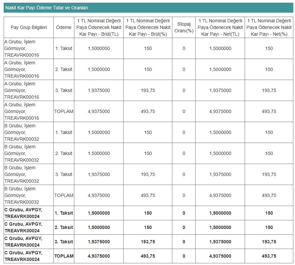295x265 pixels.
Task: Click stopaj value 0 in B Grubu TOPLAM
Action: (x=184, y=195)
